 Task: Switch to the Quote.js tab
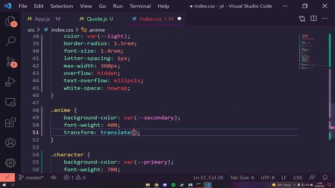[x=96, y=19]
